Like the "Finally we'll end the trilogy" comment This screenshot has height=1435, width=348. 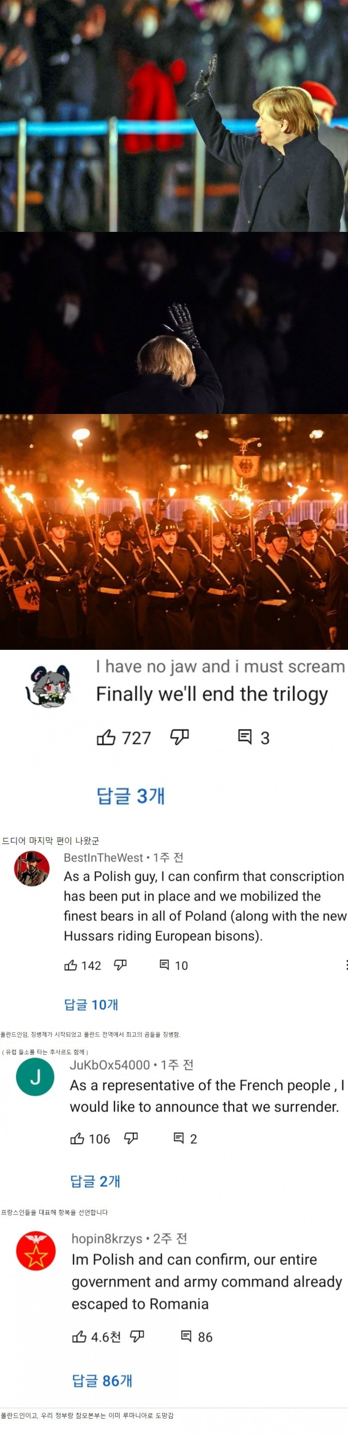(x=106, y=737)
